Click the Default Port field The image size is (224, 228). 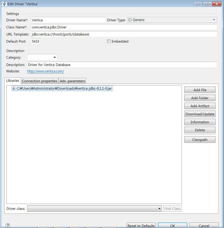coord(36,41)
